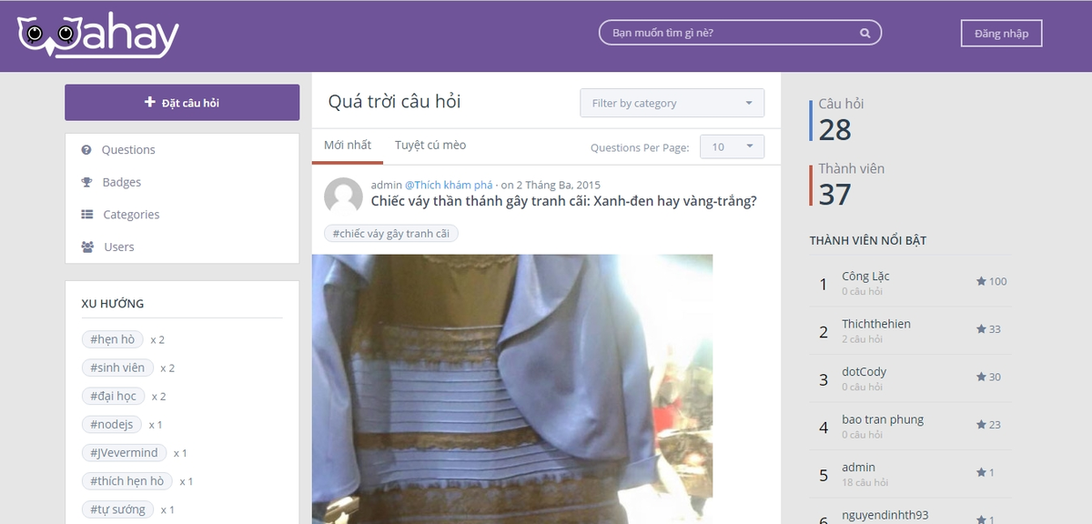Viewport: 1092px width, 524px height.
Task: Expand the Questions Per Page dropdown
Action: [x=732, y=146]
